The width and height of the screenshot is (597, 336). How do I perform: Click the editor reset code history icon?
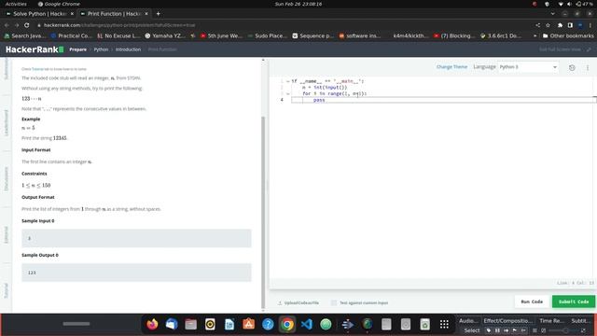pos(572,67)
